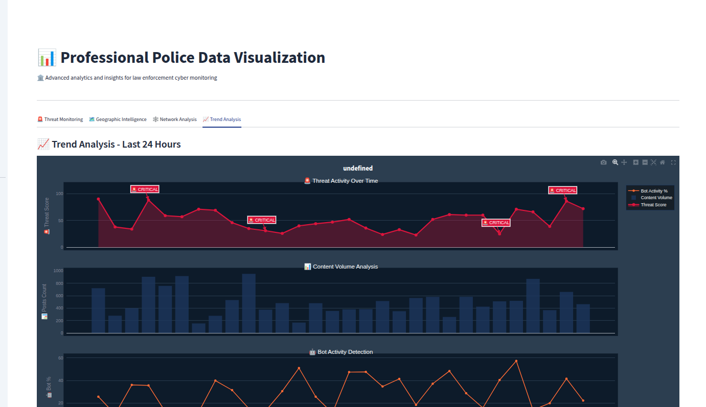Image resolution: width=706 pixels, height=407 pixels.
Task: Click the Zoom in plus icon
Action: (x=636, y=162)
